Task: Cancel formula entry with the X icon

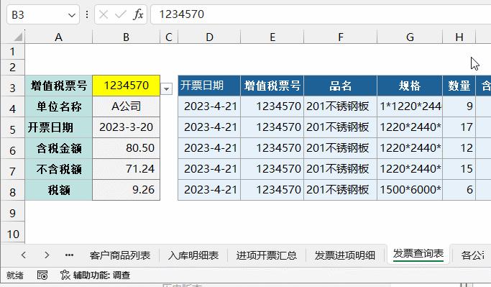Action: (104, 14)
